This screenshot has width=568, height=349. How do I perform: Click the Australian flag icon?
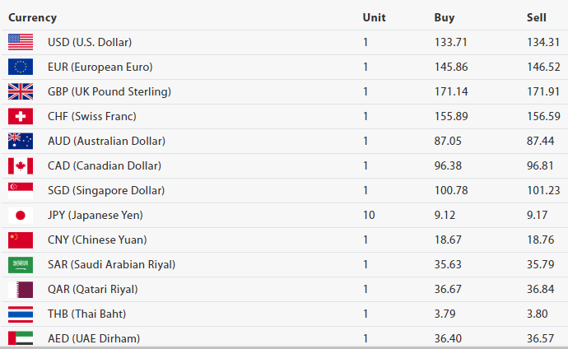point(21,141)
